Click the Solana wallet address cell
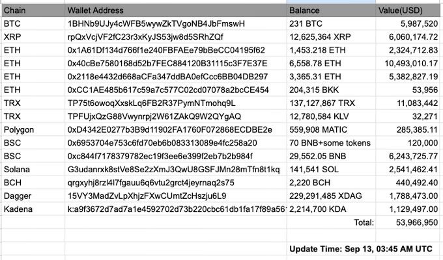Screen dimensions: 443x260 point(176,170)
